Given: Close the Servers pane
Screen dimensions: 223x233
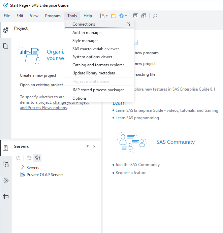Looking at the screenshot, I should point(94,146).
